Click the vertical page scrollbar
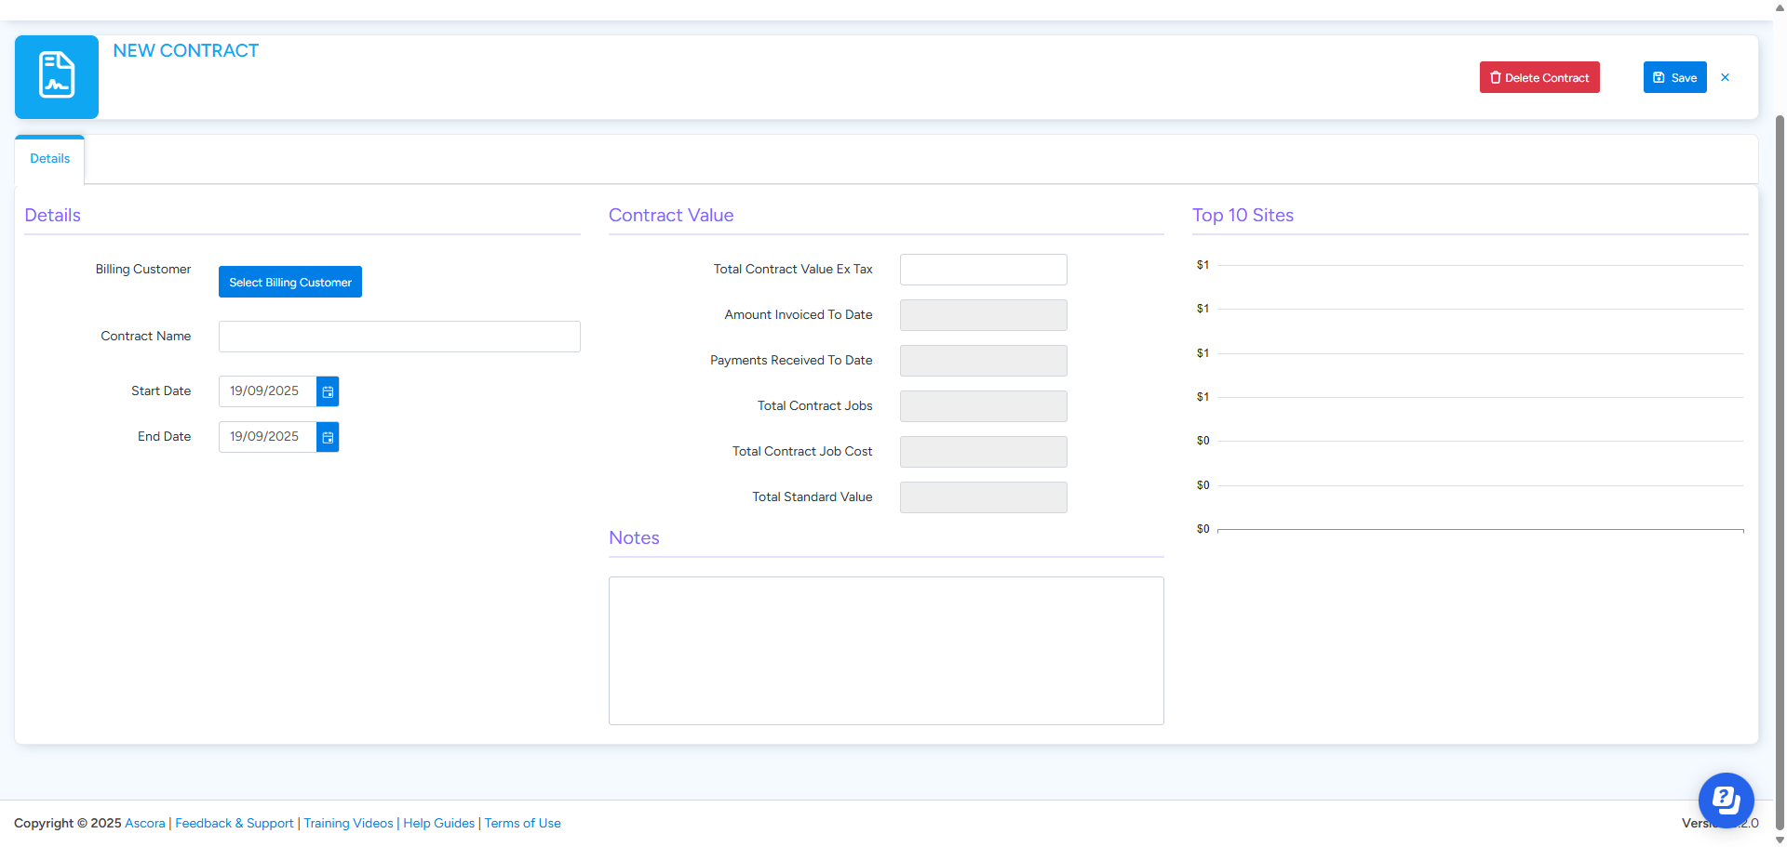Image resolution: width=1787 pixels, height=847 pixels. [1780, 465]
